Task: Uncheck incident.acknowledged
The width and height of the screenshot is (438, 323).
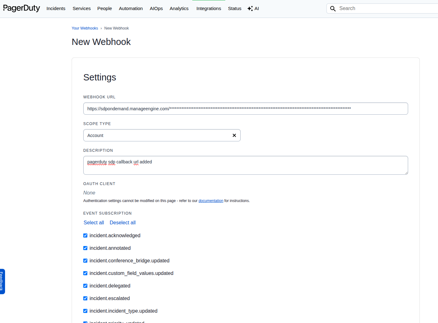Action: pos(85,235)
